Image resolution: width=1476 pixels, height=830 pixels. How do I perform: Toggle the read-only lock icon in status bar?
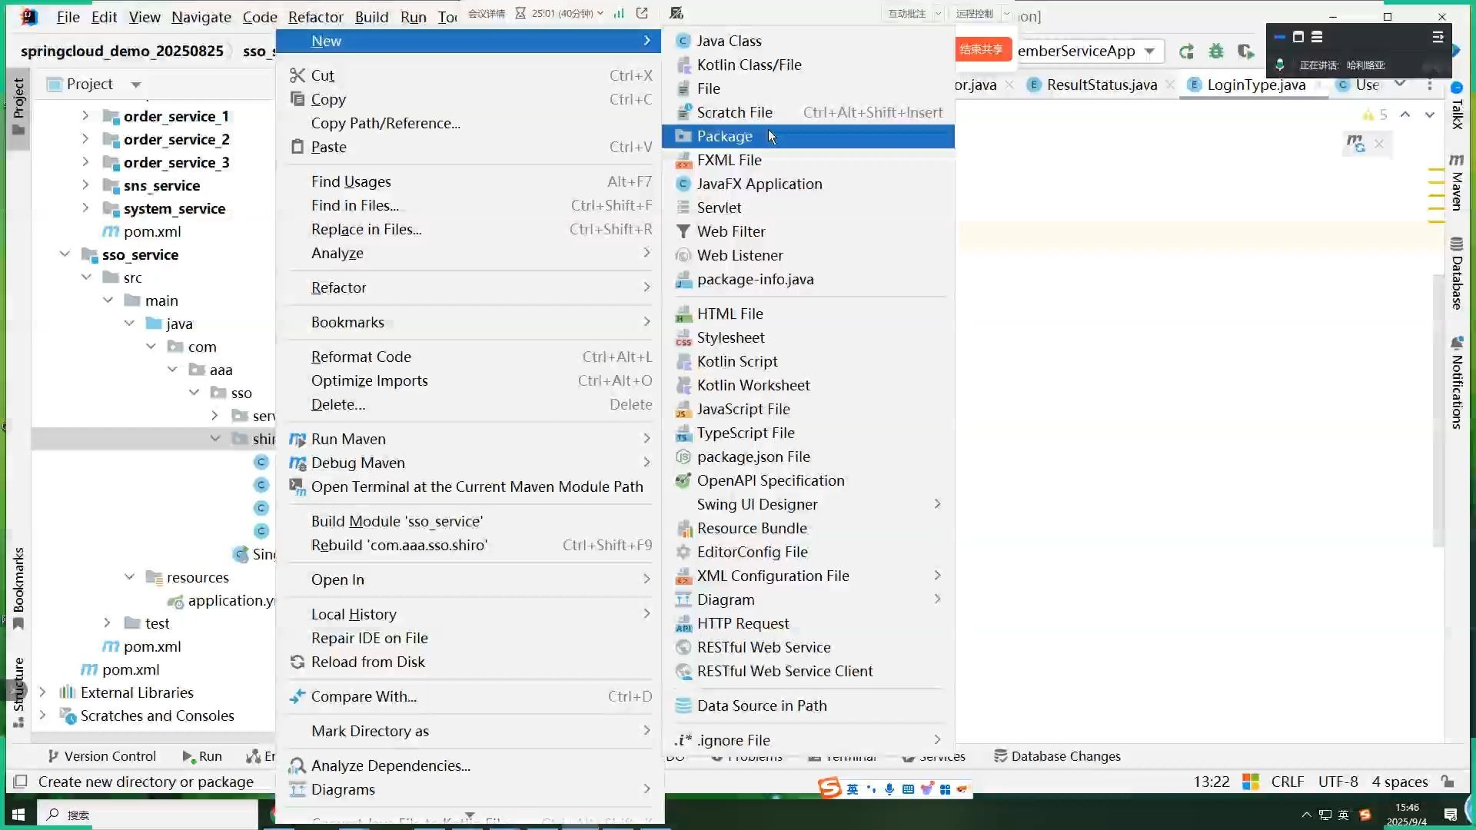coord(1448,782)
